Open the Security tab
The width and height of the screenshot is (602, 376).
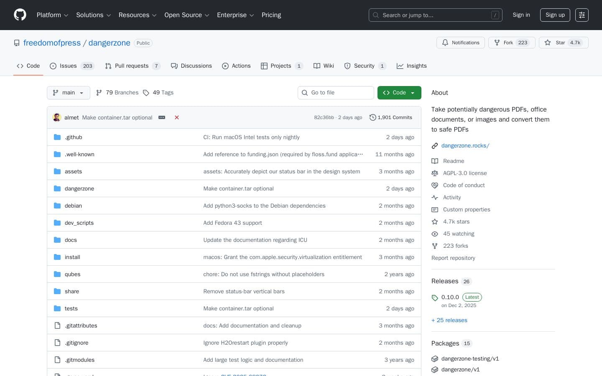(365, 66)
